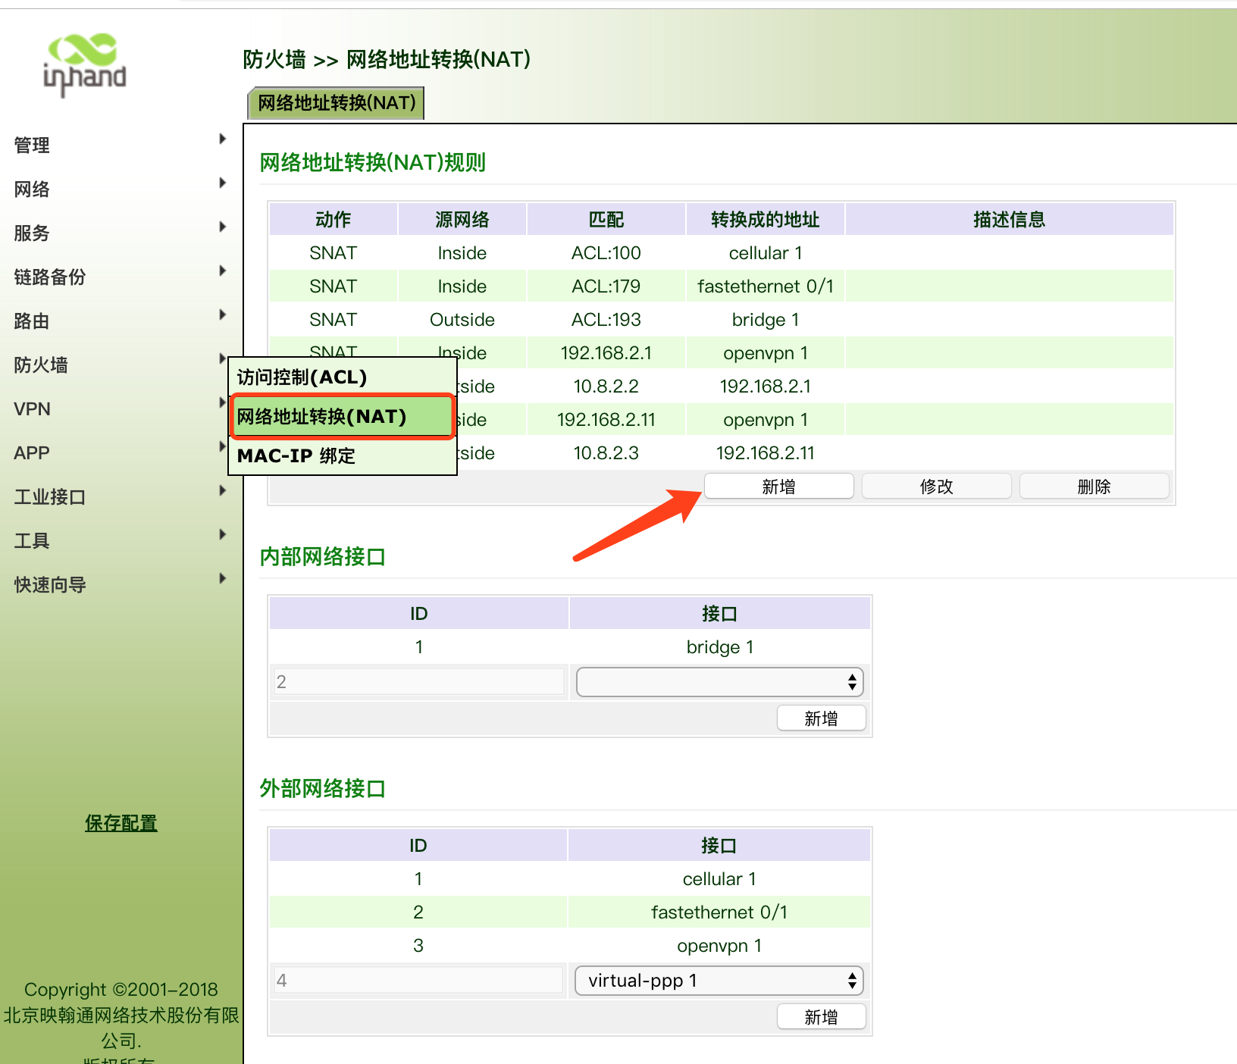The width and height of the screenshot is (1237, 1064).
Task: Choose MAC-IP 绑定 submenu entry
Action: (x=296, y=455)
